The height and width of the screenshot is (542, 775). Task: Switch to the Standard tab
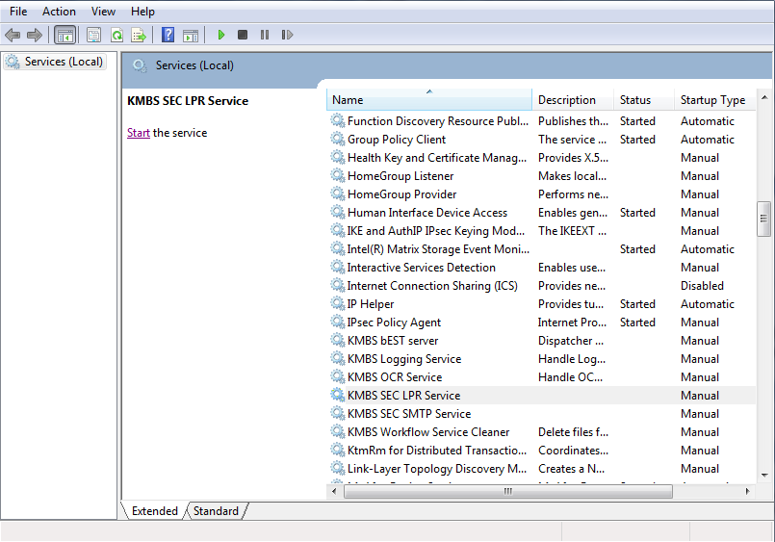click(216, 511)
